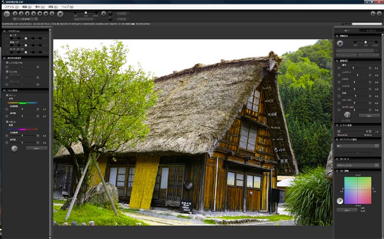384x239 pixels.
Task: Lock the image with the lock icon
Action: tap(46, 14)
